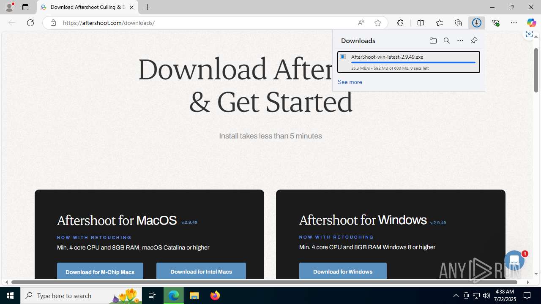Open Browser essentials icon

point(495,23)
